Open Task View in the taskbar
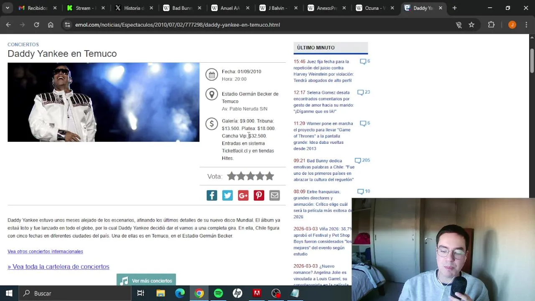 coord(141,293)
